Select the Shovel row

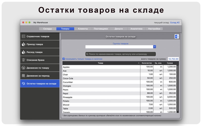click(x=119, y=105)
